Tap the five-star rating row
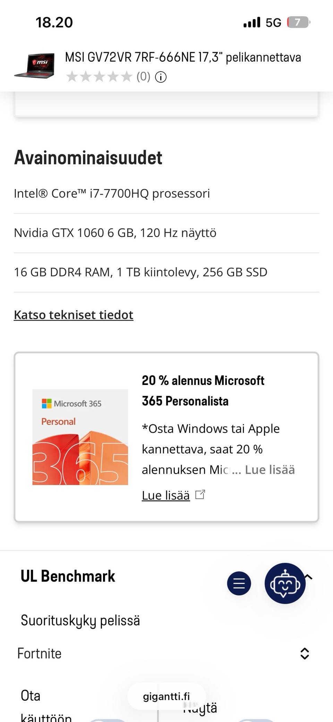This screenshot has width=333, height=722. 99,77
